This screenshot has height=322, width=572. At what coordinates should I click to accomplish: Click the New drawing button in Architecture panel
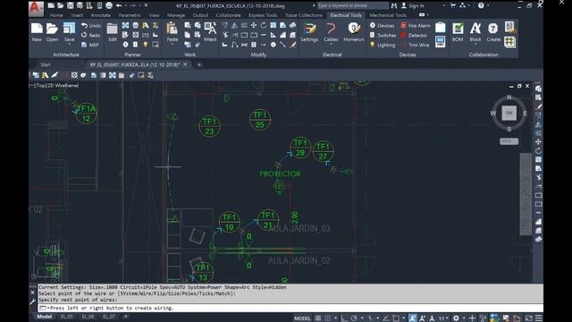click(x=37, y=32)
